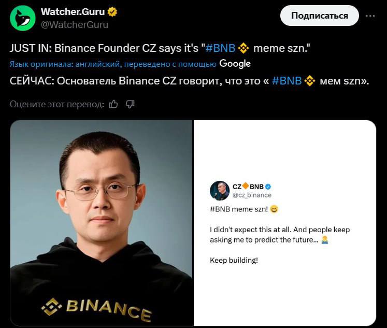Rate translation with the thumbs up icon
The image size is (387, 328).
click(113, 104)
